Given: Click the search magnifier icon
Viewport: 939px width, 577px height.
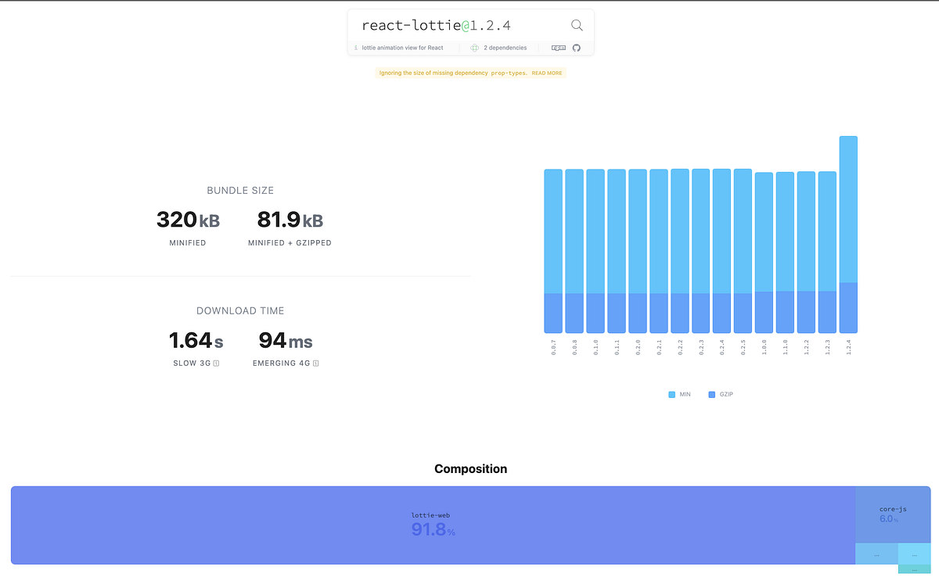Looking at the screenshot, I should [x=577, y=25].
